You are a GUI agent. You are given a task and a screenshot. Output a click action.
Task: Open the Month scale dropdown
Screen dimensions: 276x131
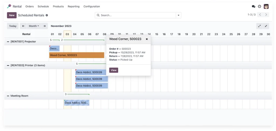(34, 26)
